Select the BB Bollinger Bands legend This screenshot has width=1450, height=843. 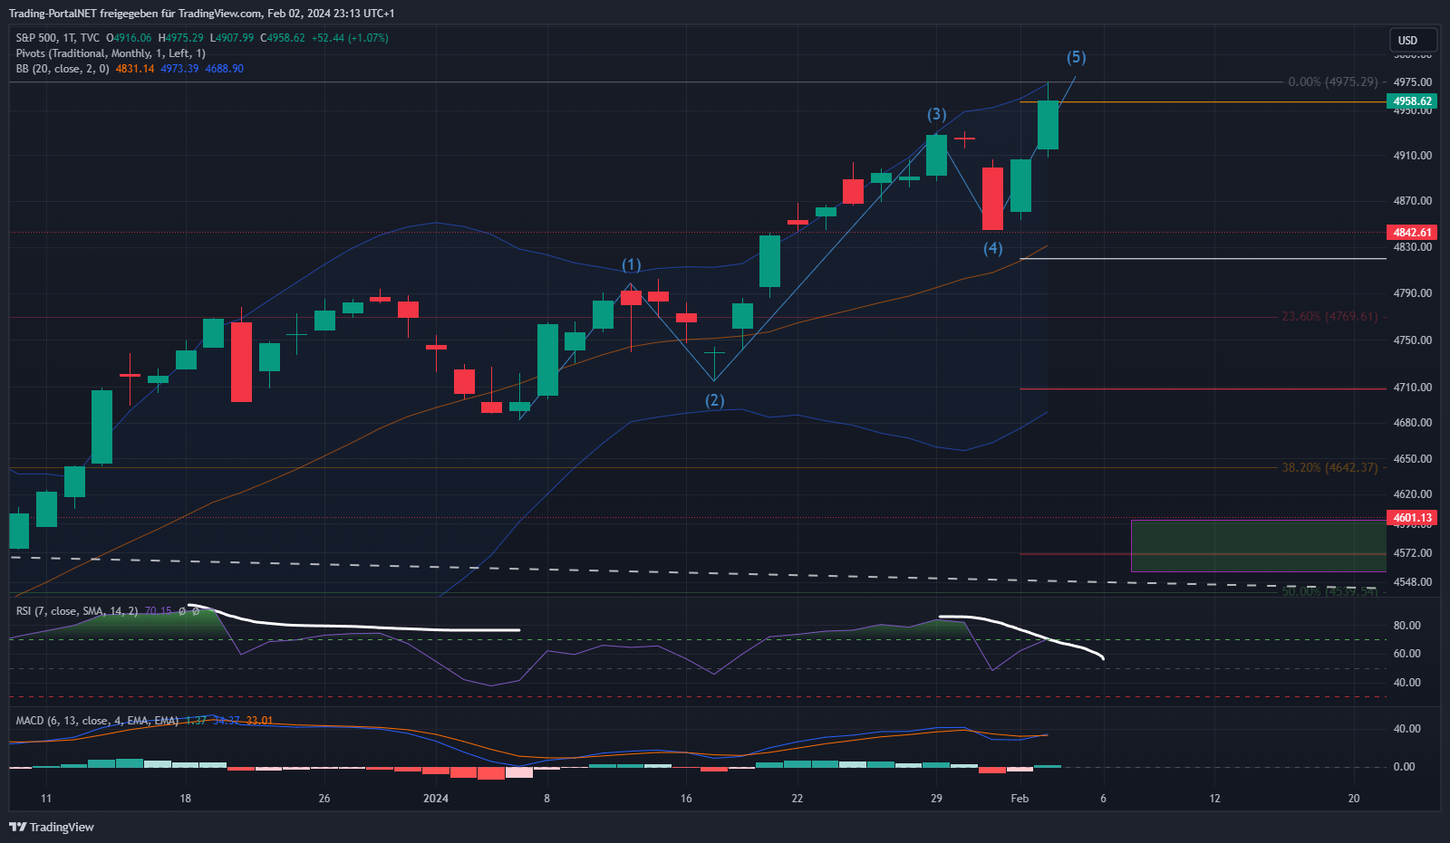[x=62, y=69]
